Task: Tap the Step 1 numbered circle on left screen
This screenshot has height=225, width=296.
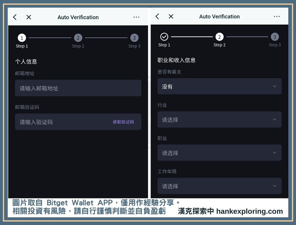Action: coord(22,38)
